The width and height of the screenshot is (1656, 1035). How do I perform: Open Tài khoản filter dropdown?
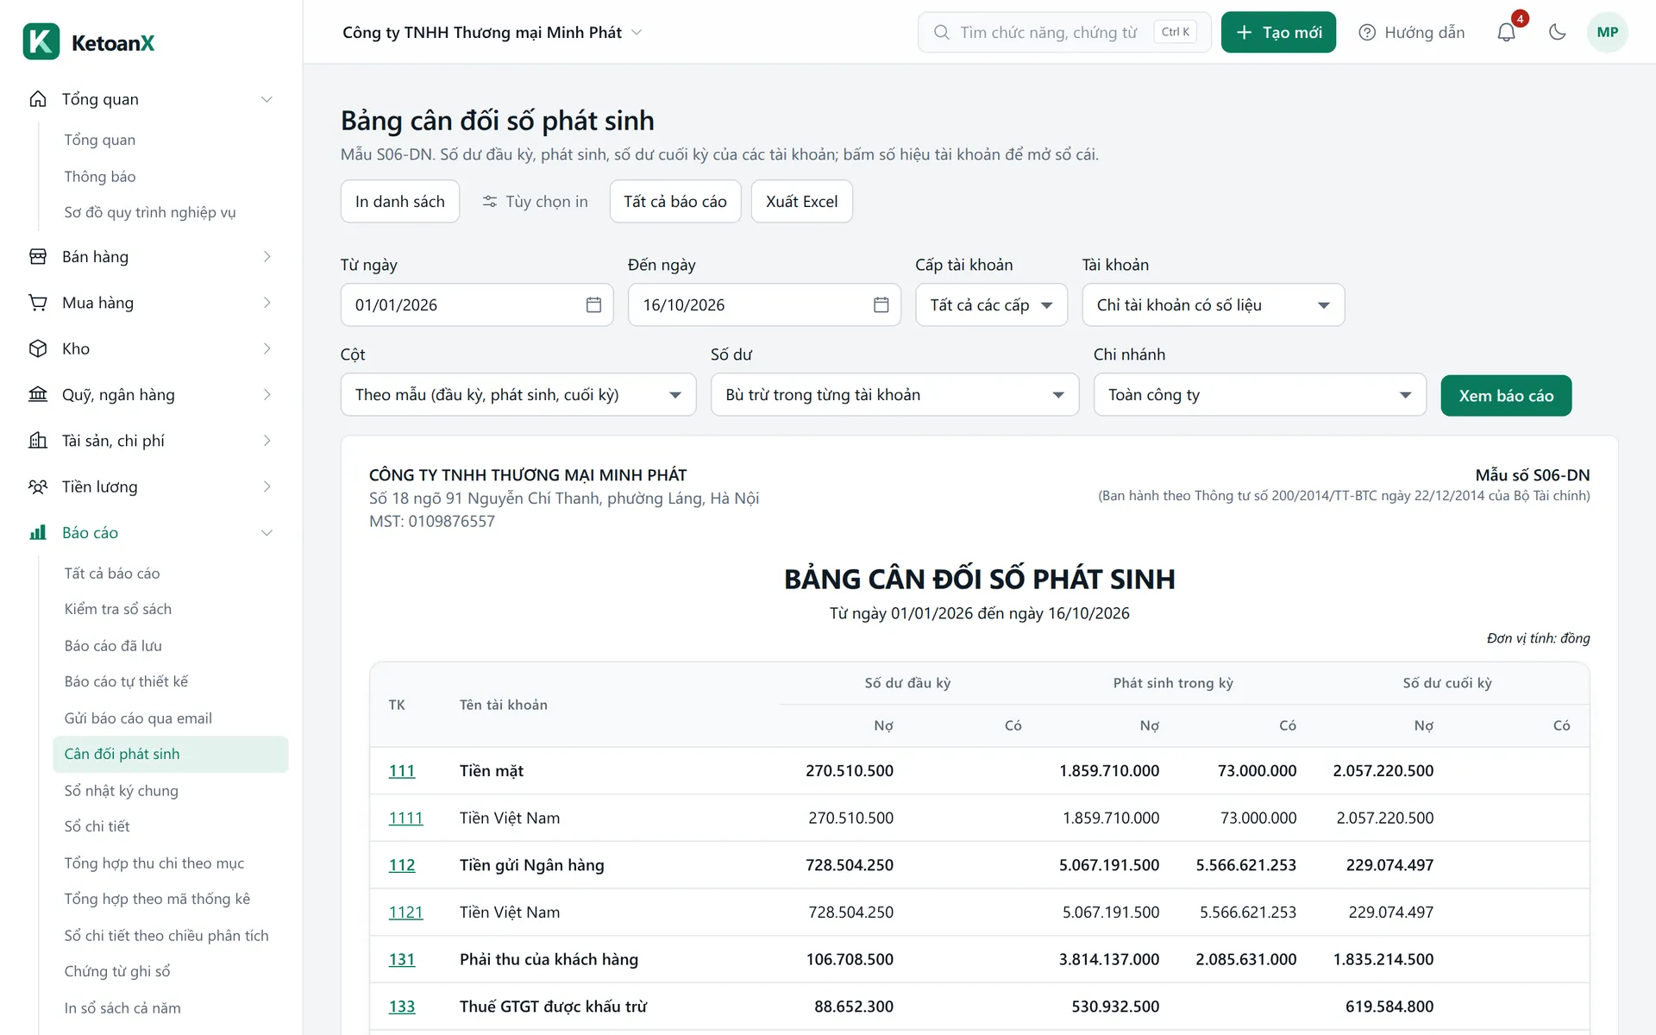[1213, 304]
